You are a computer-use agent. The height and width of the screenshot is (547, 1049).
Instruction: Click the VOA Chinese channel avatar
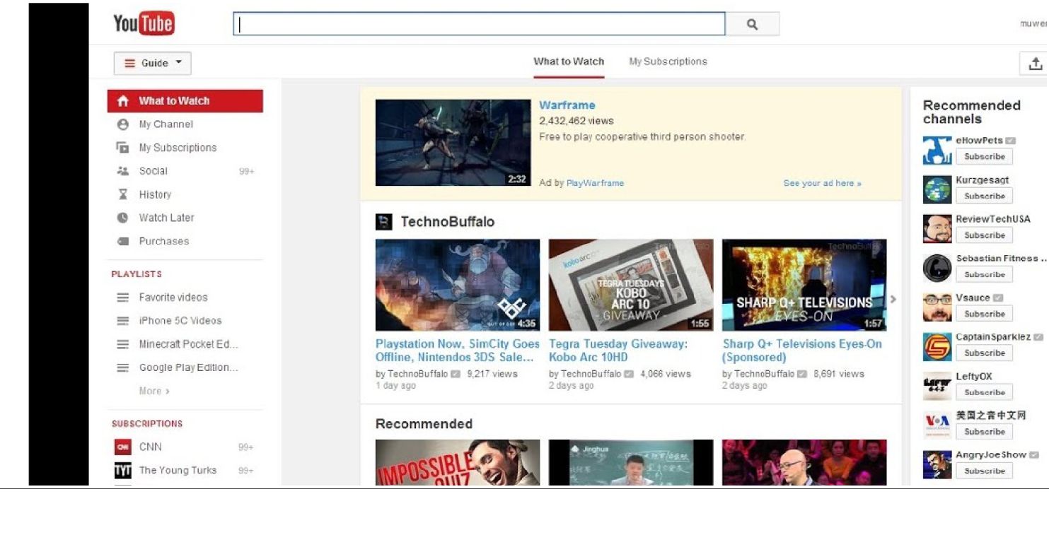[937, 425]
